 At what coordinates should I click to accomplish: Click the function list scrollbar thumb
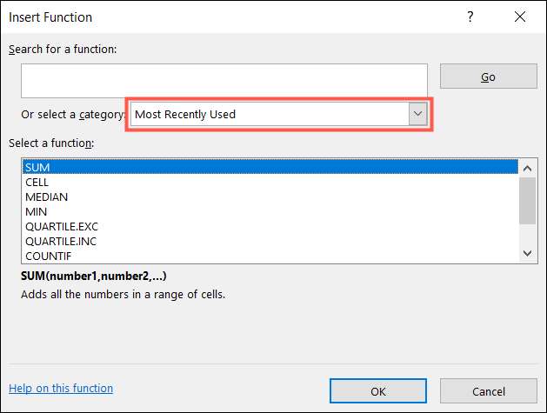pyautogui.click(x=526, y=198)
